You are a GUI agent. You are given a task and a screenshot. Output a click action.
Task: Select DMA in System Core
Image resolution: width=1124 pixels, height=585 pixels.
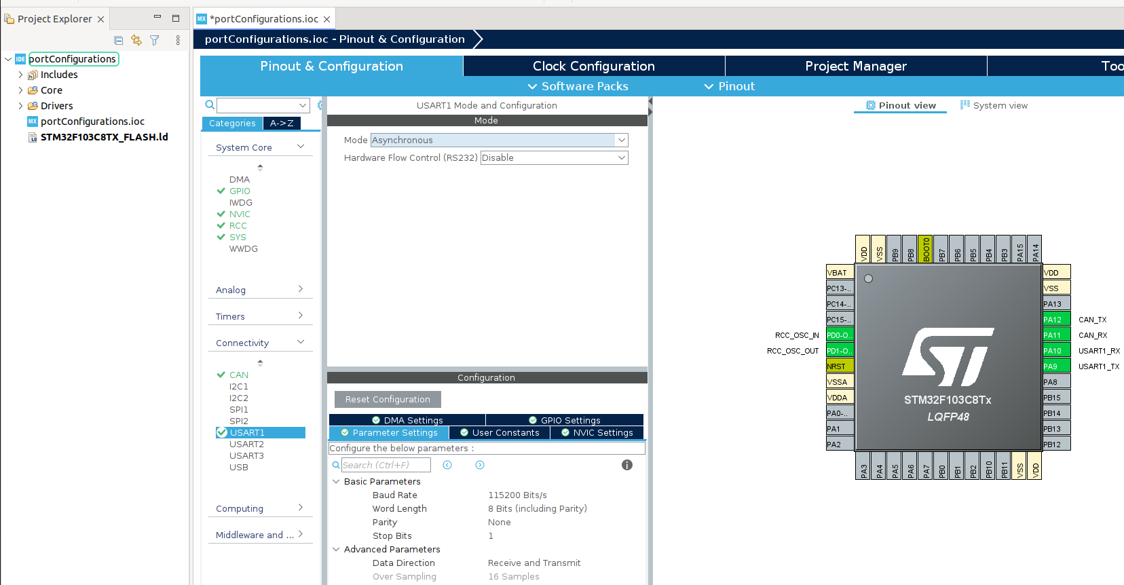click(x=240, y=180)
